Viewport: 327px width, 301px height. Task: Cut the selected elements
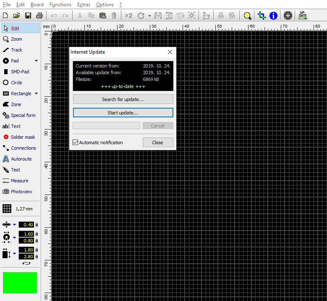[80, 16]
